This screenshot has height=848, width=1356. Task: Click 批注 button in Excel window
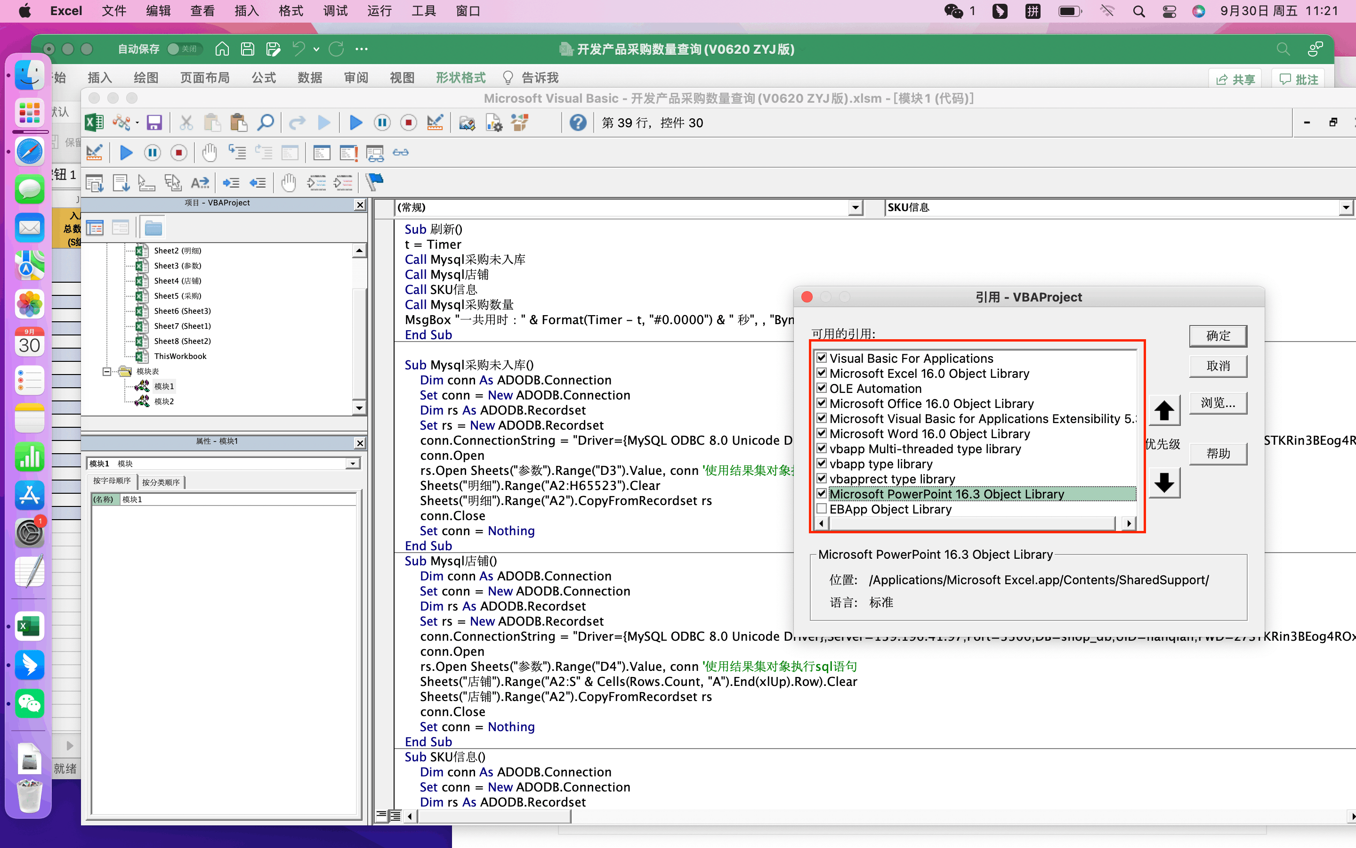tap(1299, 79)
